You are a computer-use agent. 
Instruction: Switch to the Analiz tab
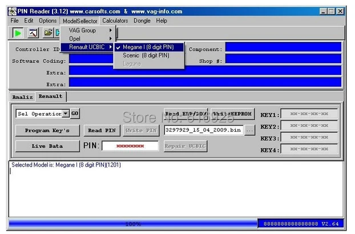(22, 97)
